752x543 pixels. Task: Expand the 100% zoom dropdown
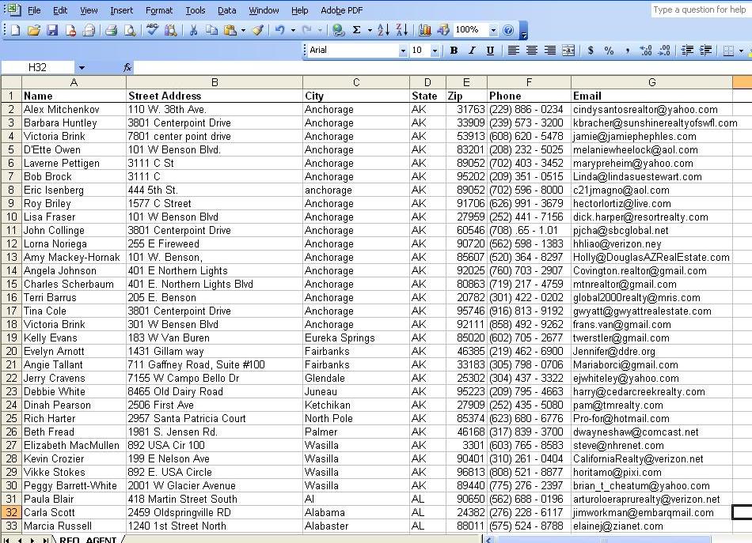(x=493, y=30)
